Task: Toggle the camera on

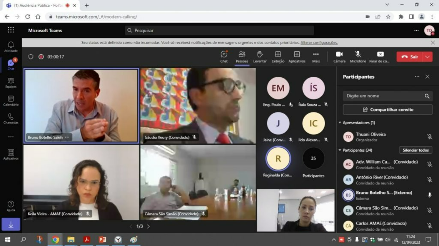Action: tap(339, 56)
